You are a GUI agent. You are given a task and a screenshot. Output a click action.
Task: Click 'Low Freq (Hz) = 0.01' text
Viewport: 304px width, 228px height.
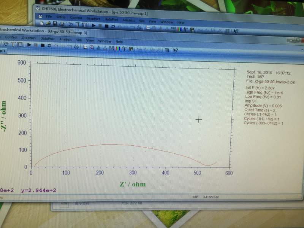(263, 97)
